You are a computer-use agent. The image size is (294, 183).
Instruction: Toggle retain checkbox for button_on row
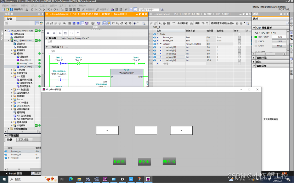pyautogui.click(x=239, y=37)
